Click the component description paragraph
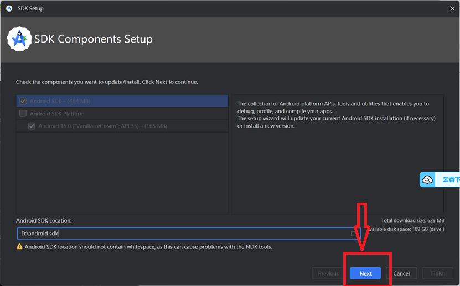Viewport: 460px width, 286px height. coord(336,115)
